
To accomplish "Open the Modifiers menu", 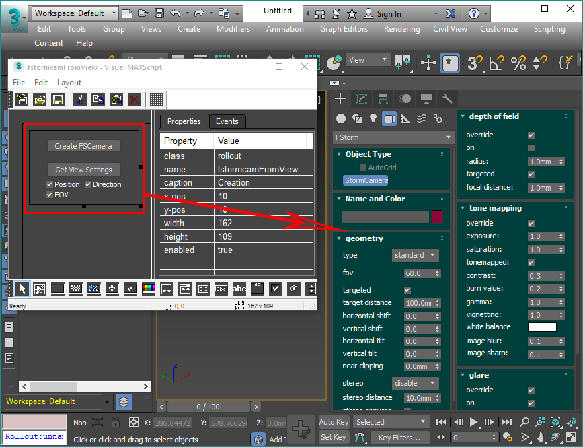I will click(233, 29).
